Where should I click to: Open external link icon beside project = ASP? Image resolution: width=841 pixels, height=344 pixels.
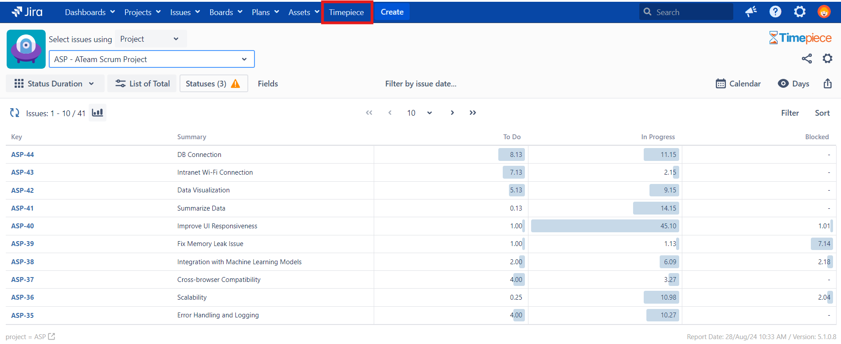pos(52,336)
